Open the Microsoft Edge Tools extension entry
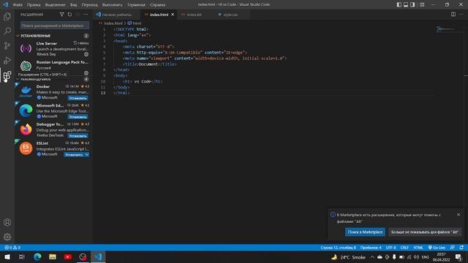Image resolution: width=468 pixels, height=263 pixels. point(53,111)
